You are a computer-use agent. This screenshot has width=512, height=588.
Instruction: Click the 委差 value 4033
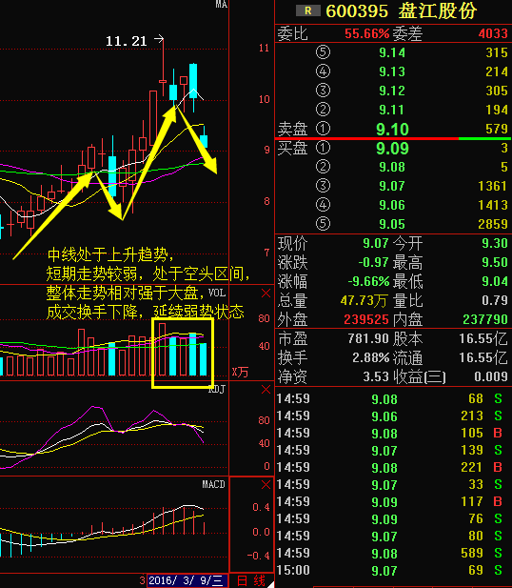493,33
